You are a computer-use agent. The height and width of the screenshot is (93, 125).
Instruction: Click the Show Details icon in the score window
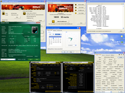(x=76, y=13)
